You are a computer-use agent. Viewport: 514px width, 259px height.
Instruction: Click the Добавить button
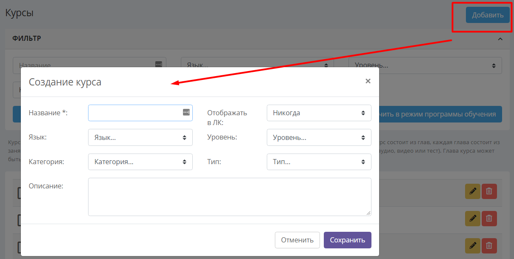click(x=488, y=15)
